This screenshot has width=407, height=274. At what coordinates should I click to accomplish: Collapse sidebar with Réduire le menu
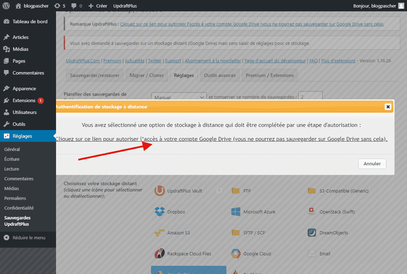(24, 238)
